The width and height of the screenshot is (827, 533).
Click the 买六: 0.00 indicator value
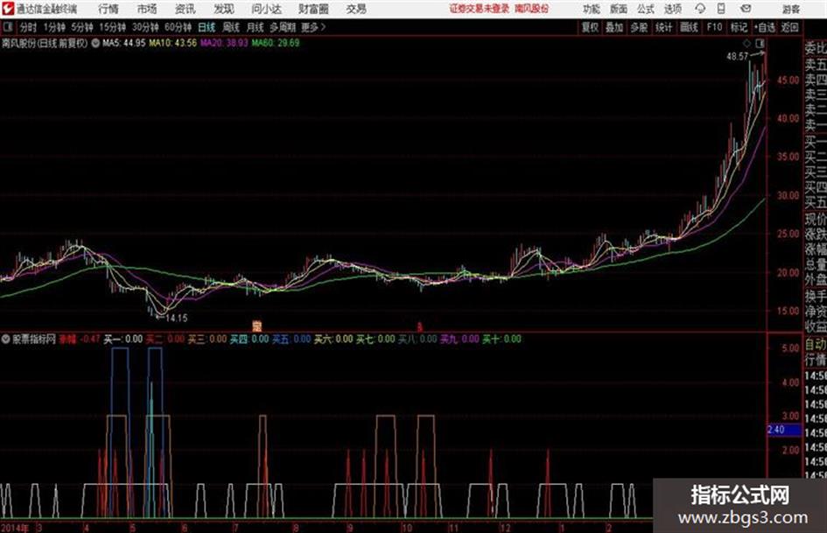(333, 339)
